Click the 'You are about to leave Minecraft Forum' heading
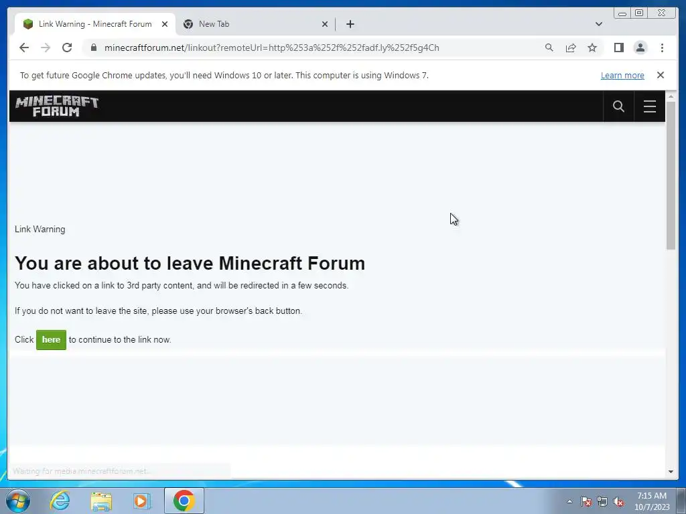The image size is (686, 514). tap(190, 264)
